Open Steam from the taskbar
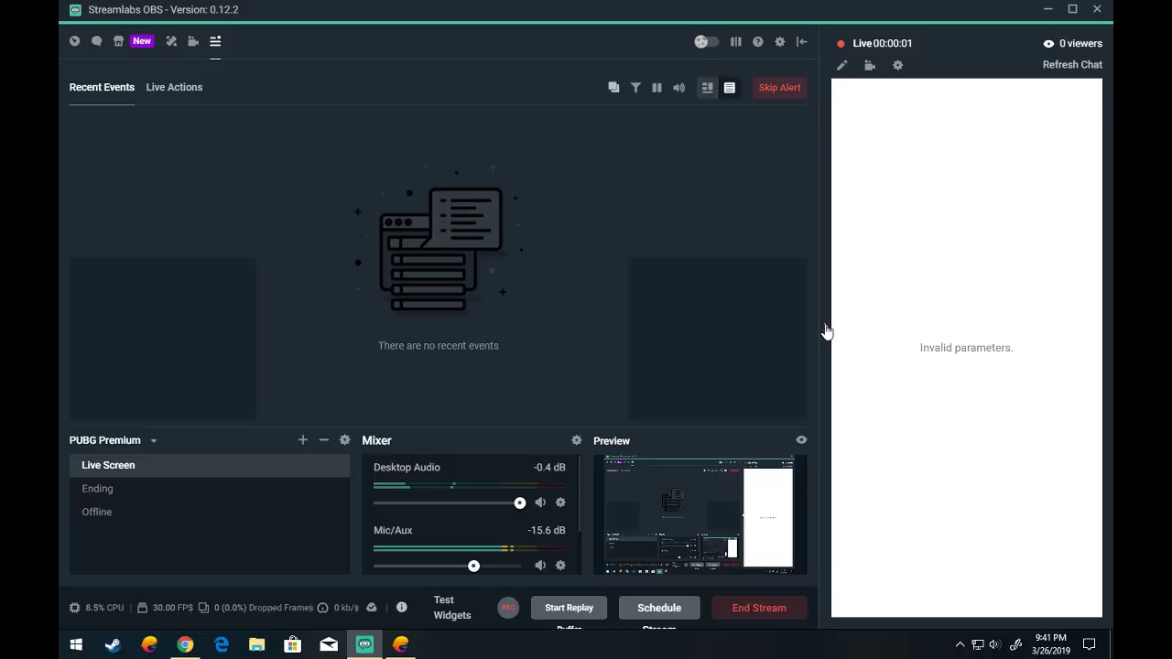This screenshot has height=659, width=1172. tap(113, 645)
